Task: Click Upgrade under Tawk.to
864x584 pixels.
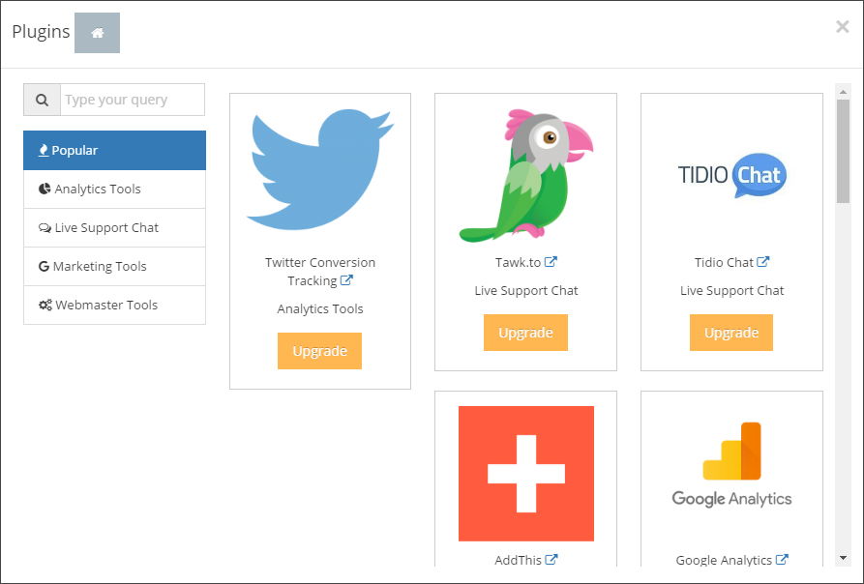Action: (525, 333)
